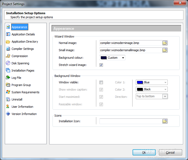Open System Requirements section
Screen dimensions: 188x160
[25, 92]
